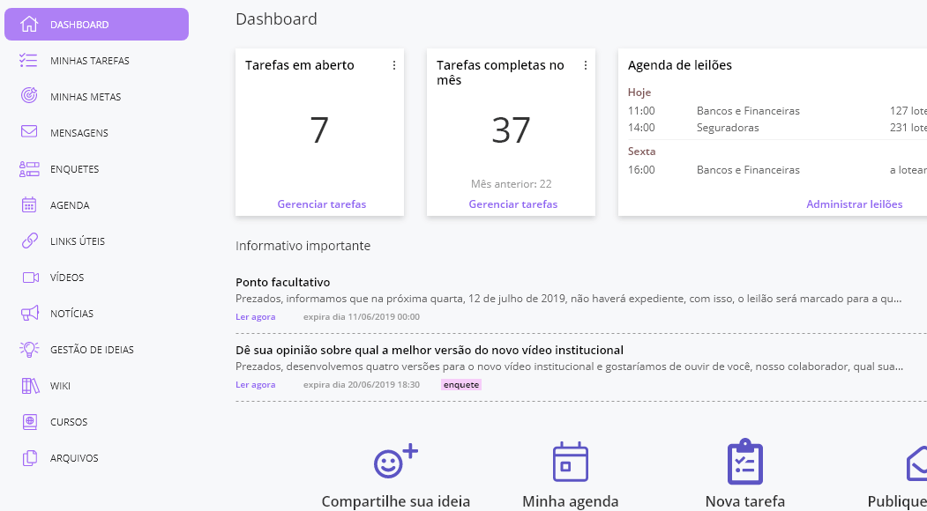The width and height of the screenshot is (927, 511).
Task: Click the Dashboard home icon
Action: pyautogui.click(x=29, y=24)
